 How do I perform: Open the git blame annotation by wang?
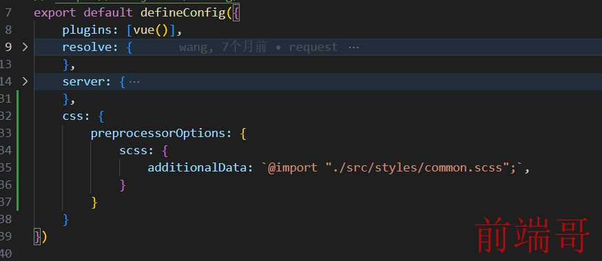pyautogui.click(x=258, y=48)
